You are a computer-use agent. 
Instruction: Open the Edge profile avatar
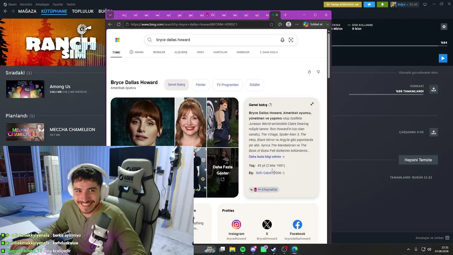point(288,24)
